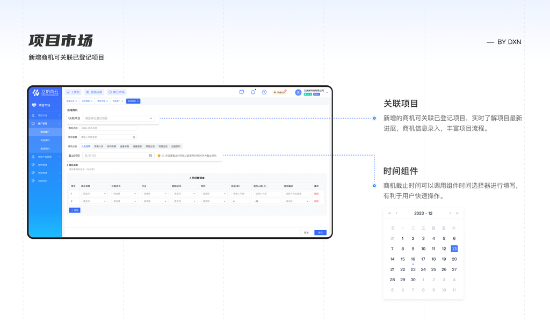
Task: Close the 项目市场 page tab
Action: (x=107, y=101)
